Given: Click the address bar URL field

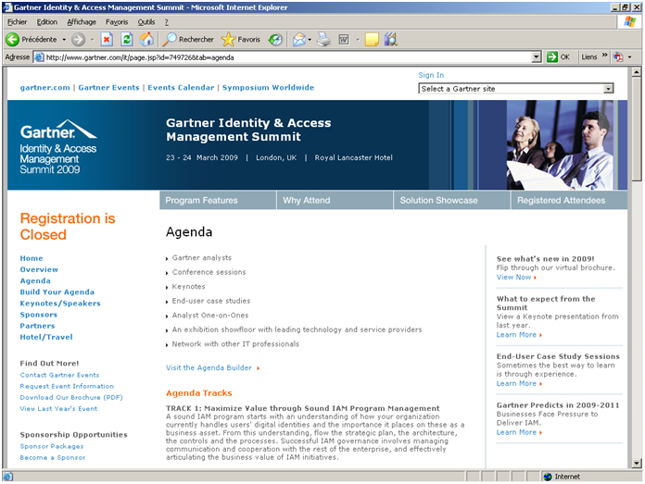Looking at the screenshot, I should 287,57.
